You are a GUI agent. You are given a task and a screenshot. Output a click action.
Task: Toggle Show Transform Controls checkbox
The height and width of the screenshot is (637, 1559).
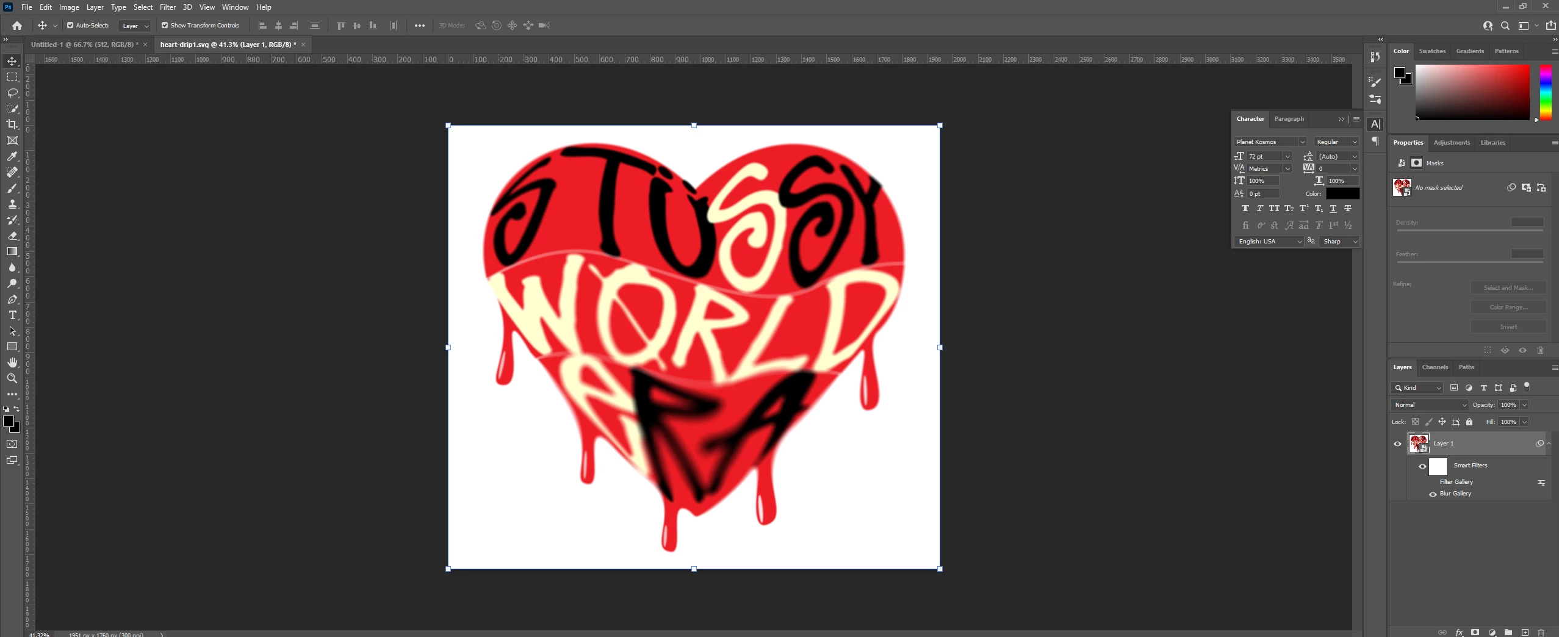[x=165, y=26]
